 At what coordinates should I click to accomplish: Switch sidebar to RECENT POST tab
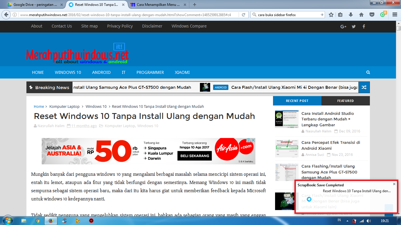[297, 101]
